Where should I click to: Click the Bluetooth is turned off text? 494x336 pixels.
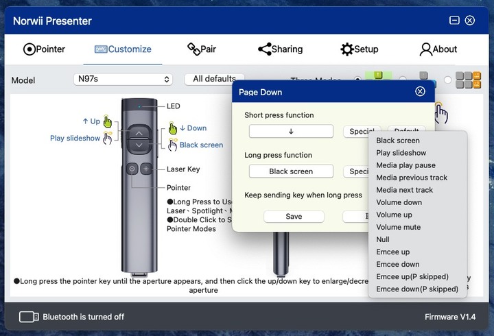(x=84, y=317)
